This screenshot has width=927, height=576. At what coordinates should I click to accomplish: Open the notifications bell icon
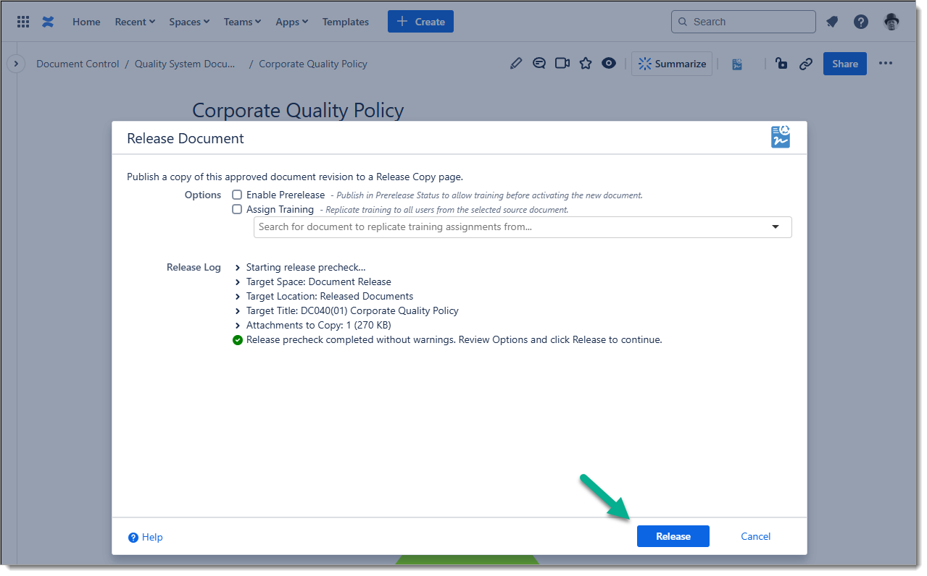coord(832,22)
